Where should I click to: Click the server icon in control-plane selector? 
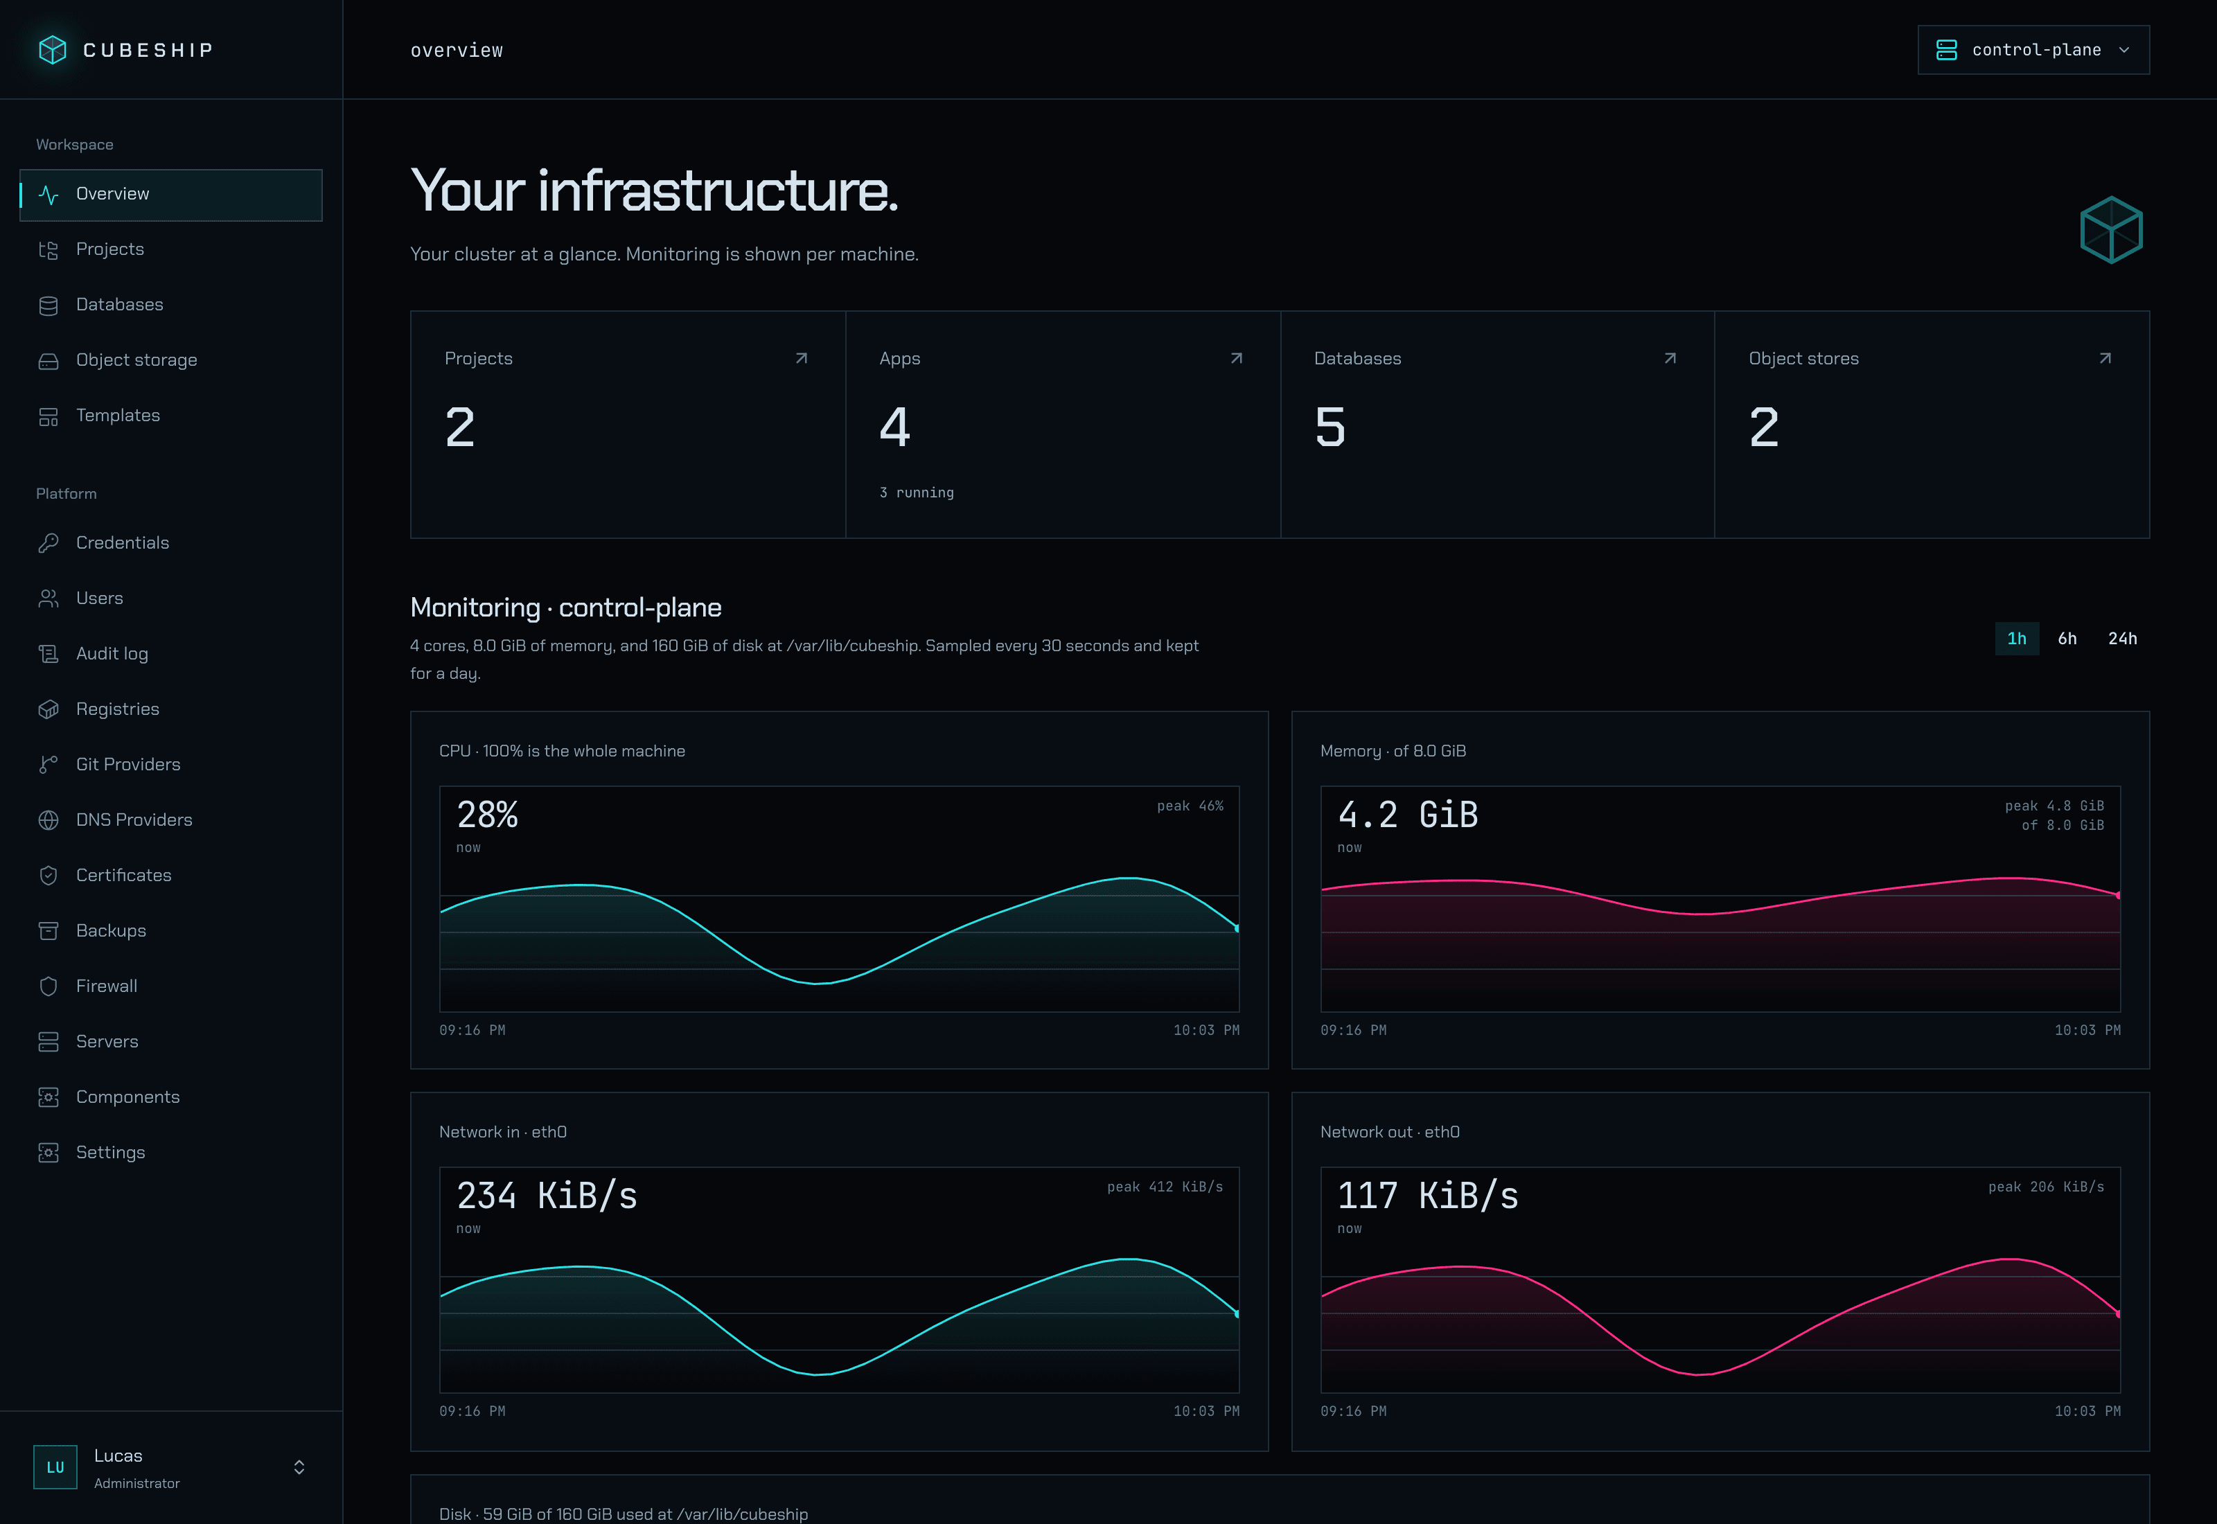[1947, 50]
